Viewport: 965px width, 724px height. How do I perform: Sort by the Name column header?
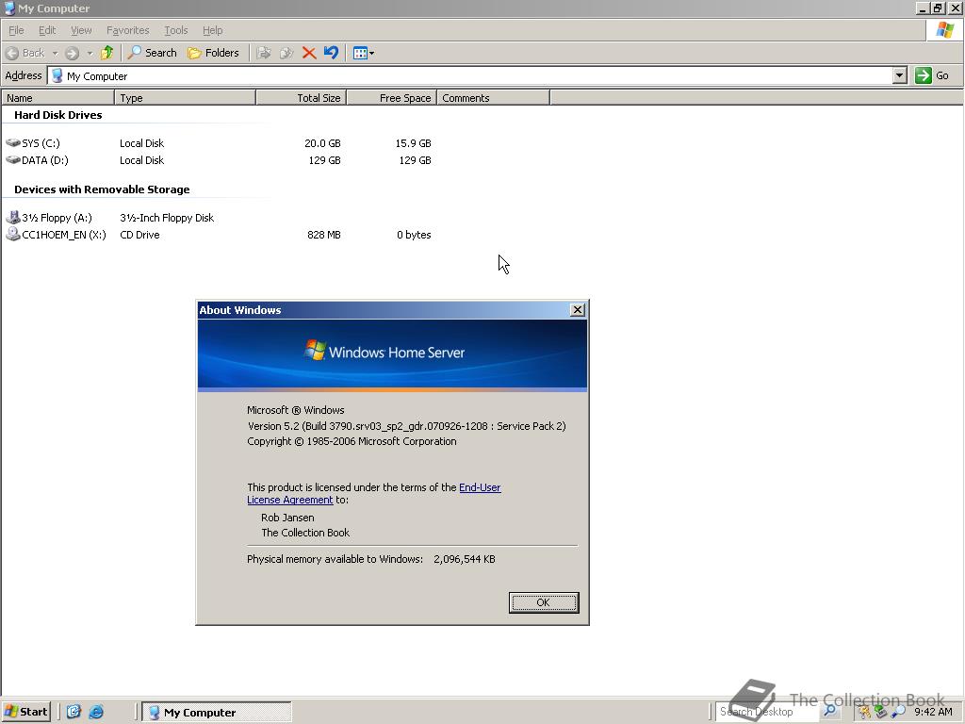tap(57, 98)
